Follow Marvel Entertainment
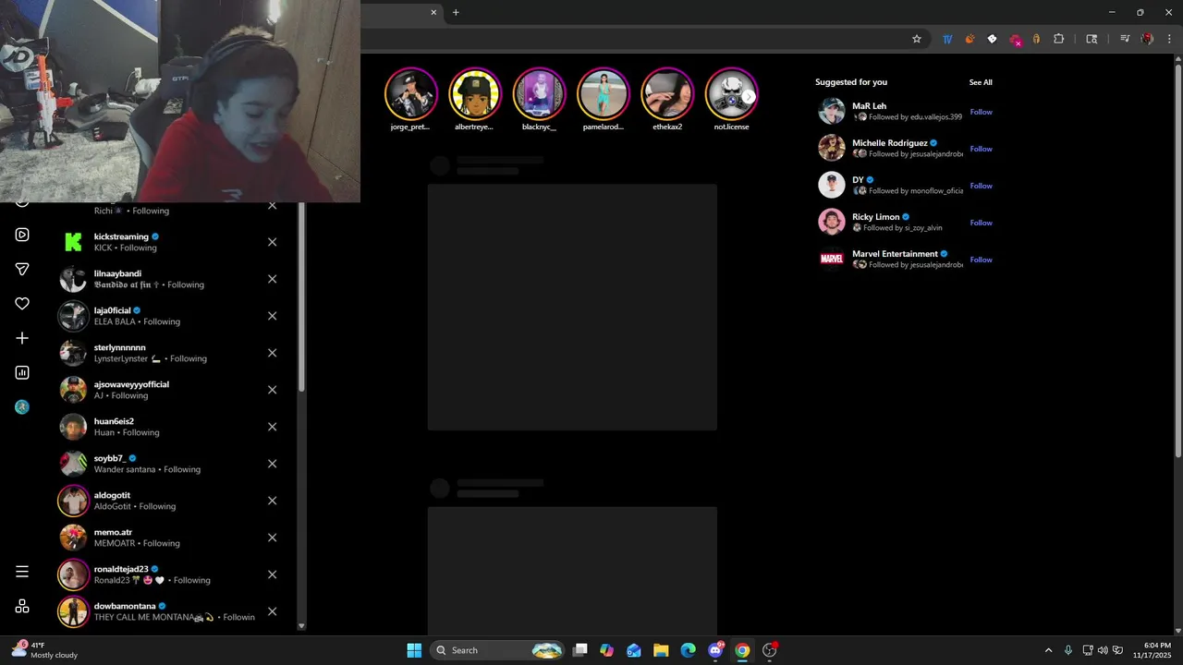This screenshot has width=1183, height=665. pyautogui.click(x=981, y=260)
